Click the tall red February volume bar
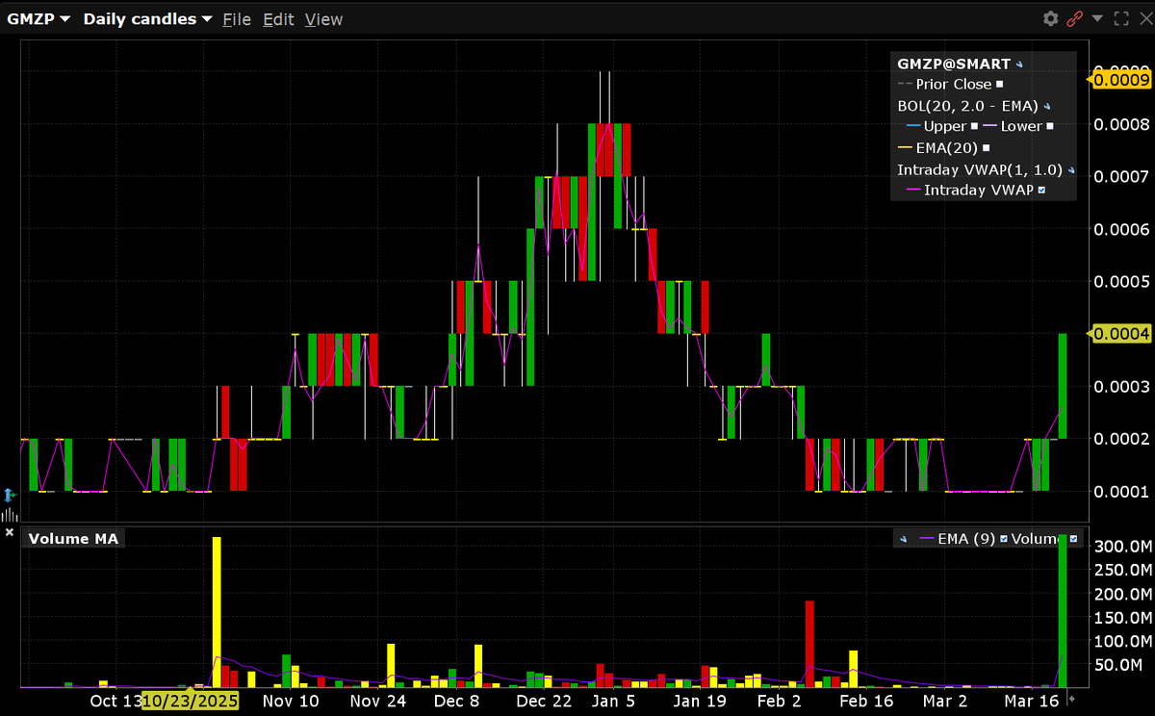Image resolution: width=1155 pixels, height=716 pixels. (x=810, y=644)
